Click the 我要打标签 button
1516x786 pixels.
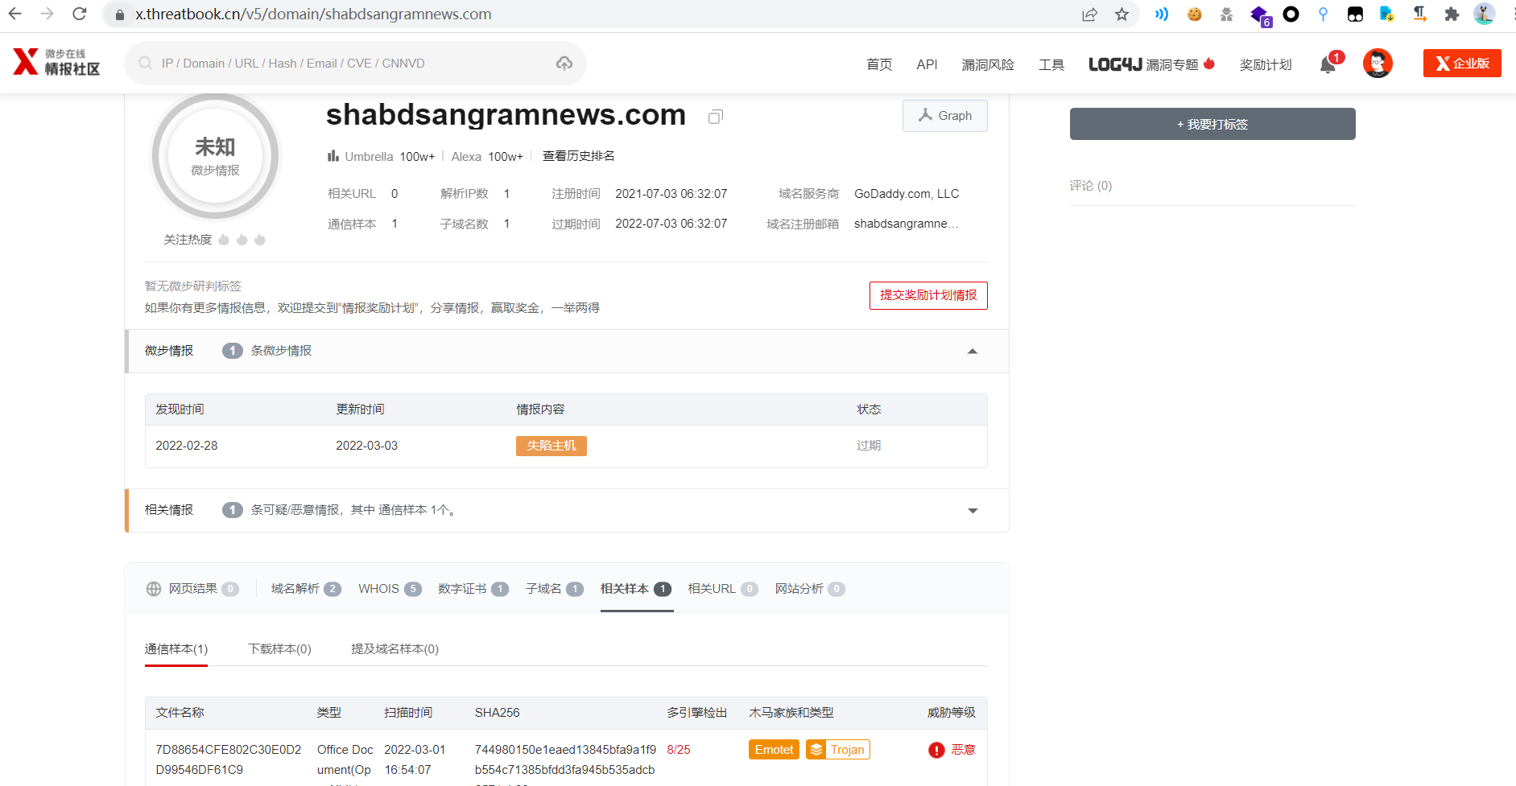pyautogui.click(x=1212, y=124)
